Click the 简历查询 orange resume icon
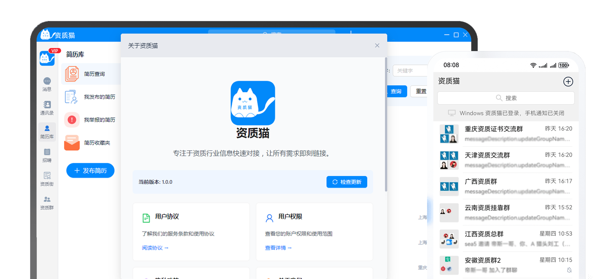This screenshot has width=610, height=279. (72, 74)
